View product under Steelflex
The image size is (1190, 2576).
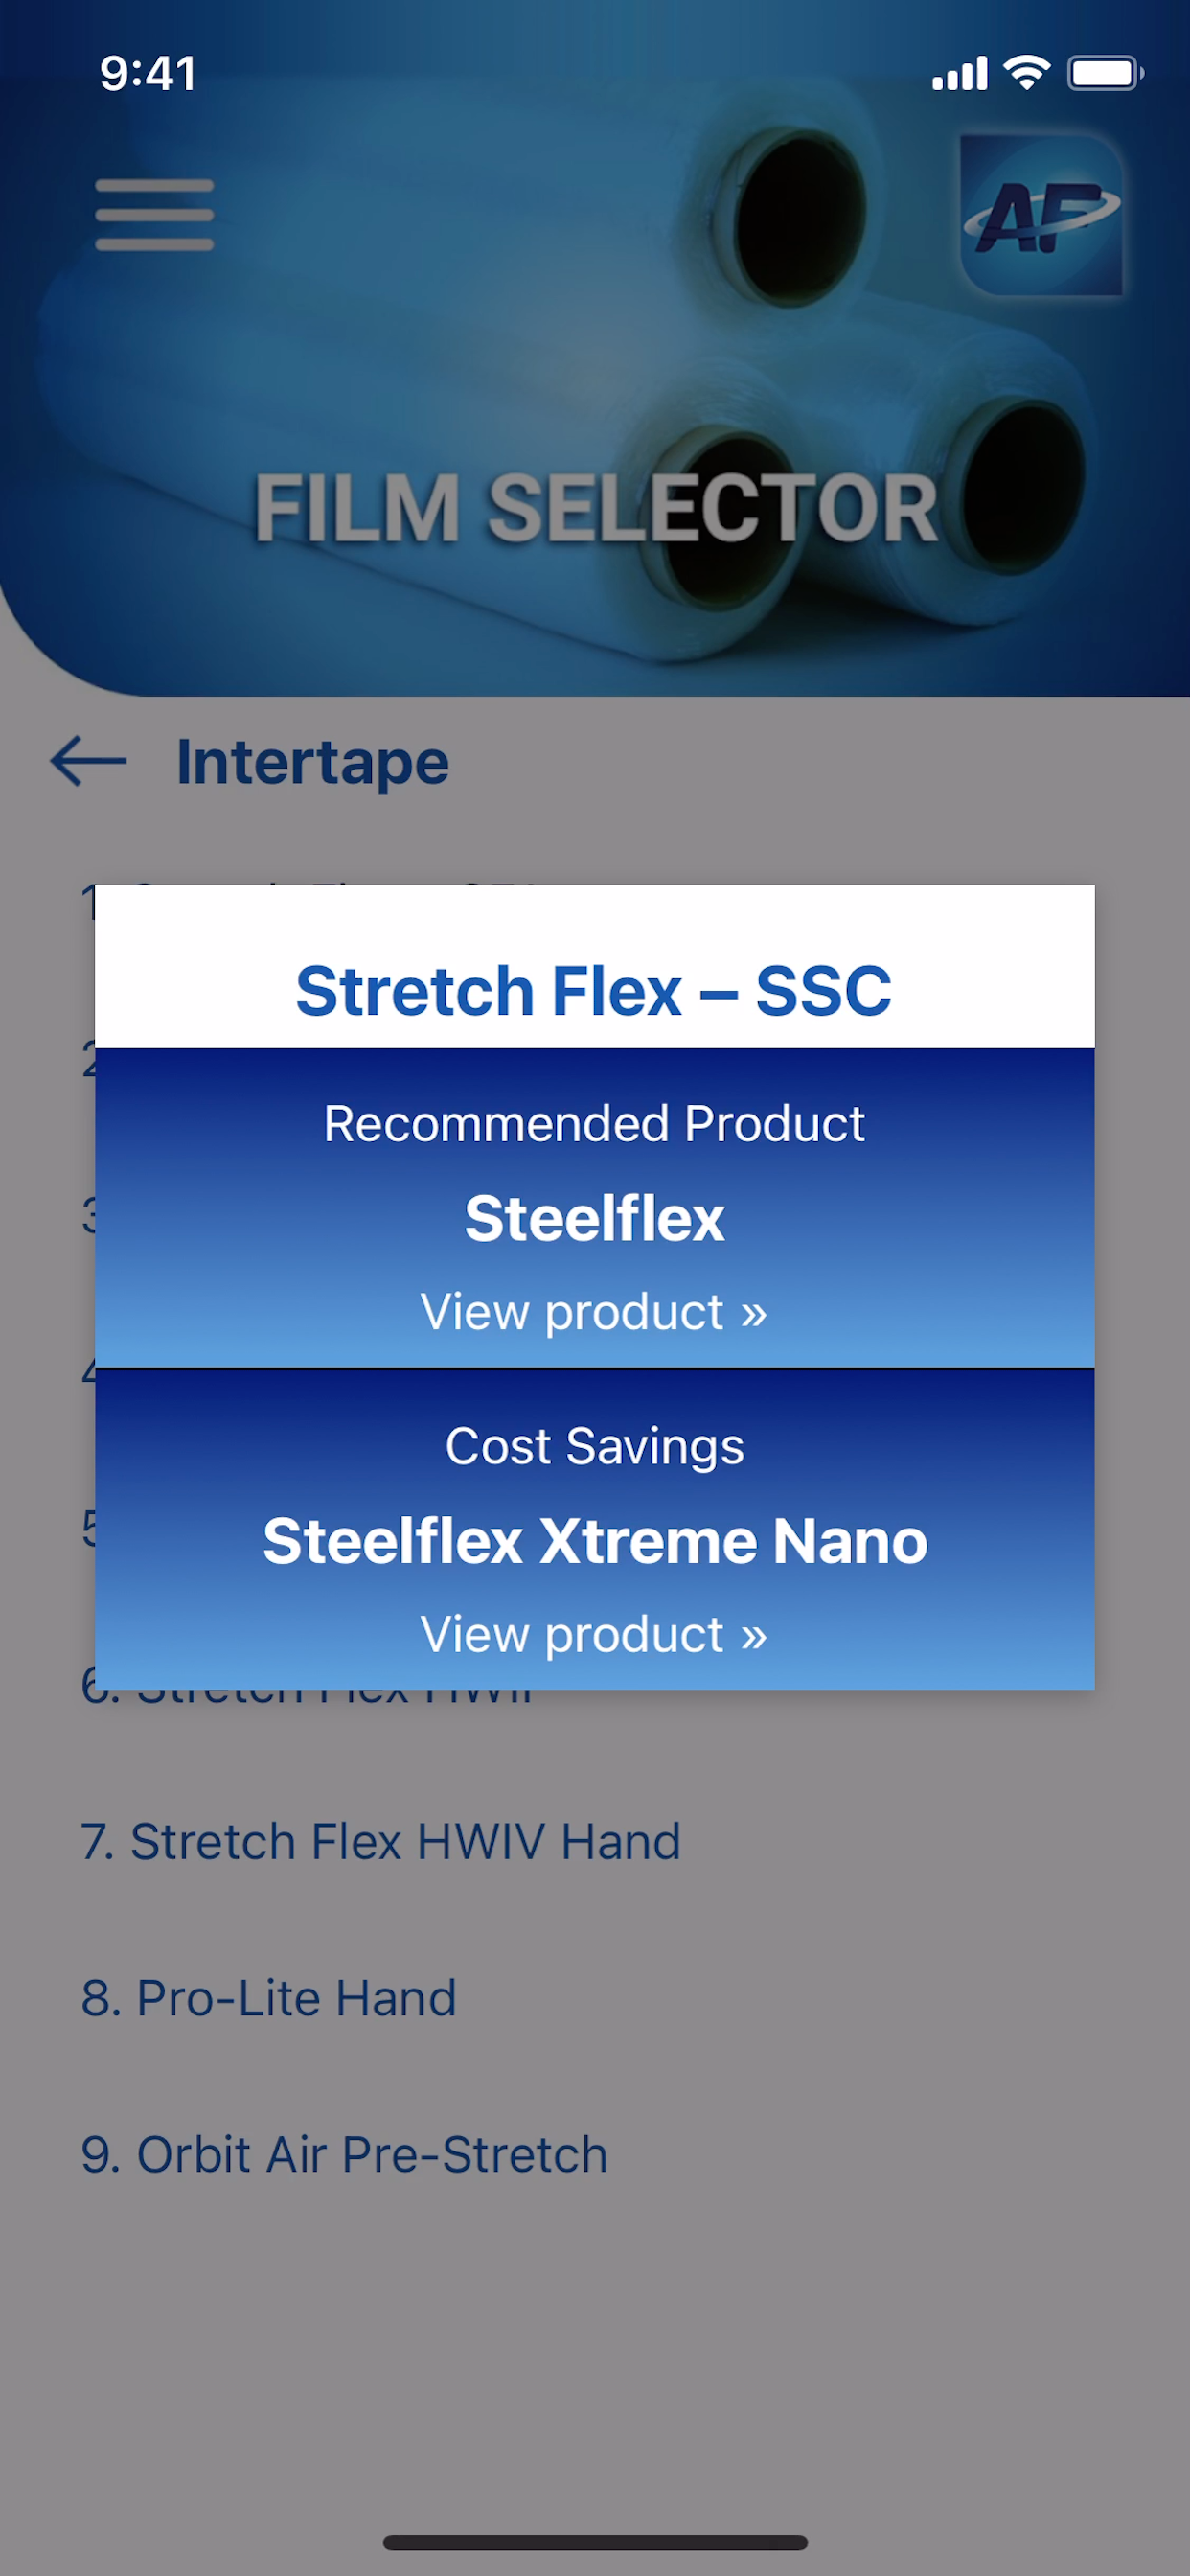[594, 1311]
